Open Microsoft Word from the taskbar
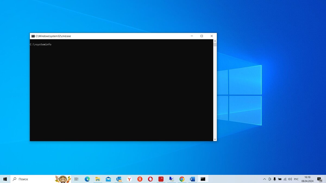This screenshot has width=326, height=183. click(193, 179)
